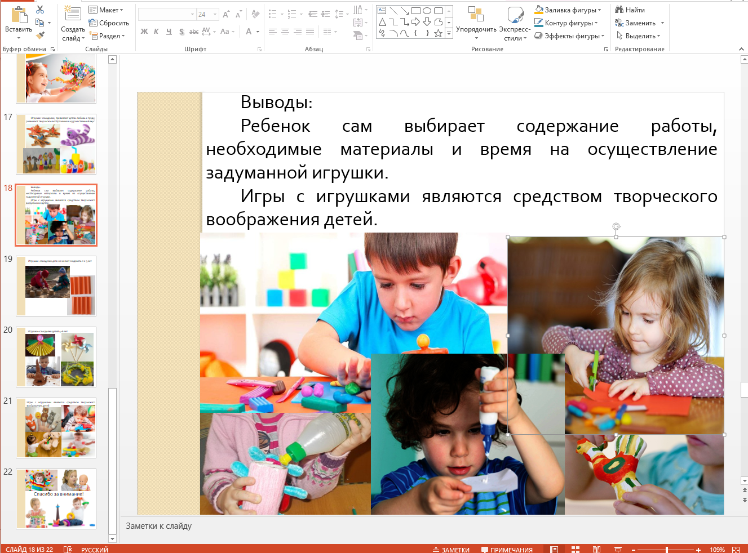Expand the shapes gallery More arrow

click(x=449, y=34)
